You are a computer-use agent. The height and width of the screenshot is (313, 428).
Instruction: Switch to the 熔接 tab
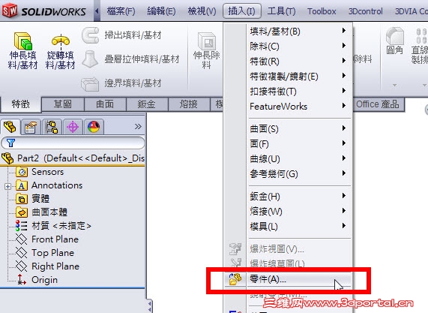pos(189,104)
